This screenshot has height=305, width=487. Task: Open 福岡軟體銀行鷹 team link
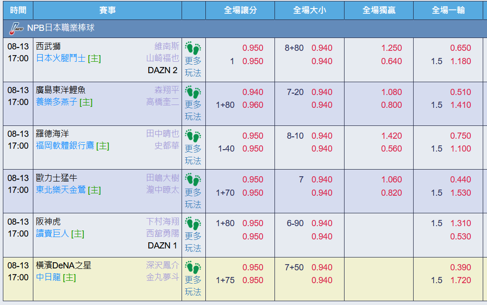(x=65, y=145)
